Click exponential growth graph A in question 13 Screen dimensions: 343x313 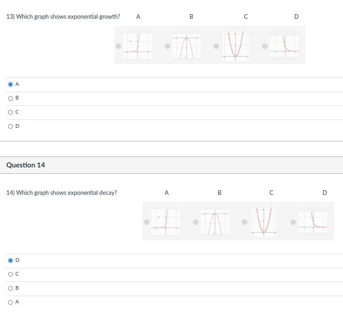pos(137,46)
